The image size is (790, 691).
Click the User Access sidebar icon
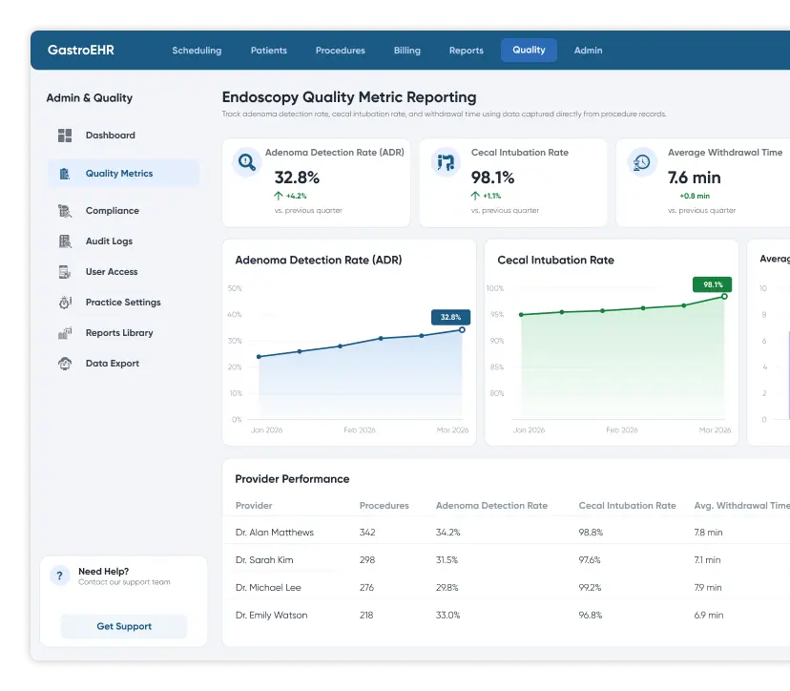tap(65, 272)
